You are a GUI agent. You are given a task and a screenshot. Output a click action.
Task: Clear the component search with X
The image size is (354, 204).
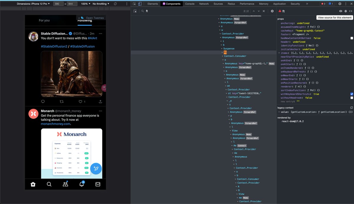(x=264, y=11)
